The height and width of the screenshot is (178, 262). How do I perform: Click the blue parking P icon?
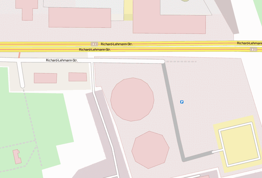182,102
